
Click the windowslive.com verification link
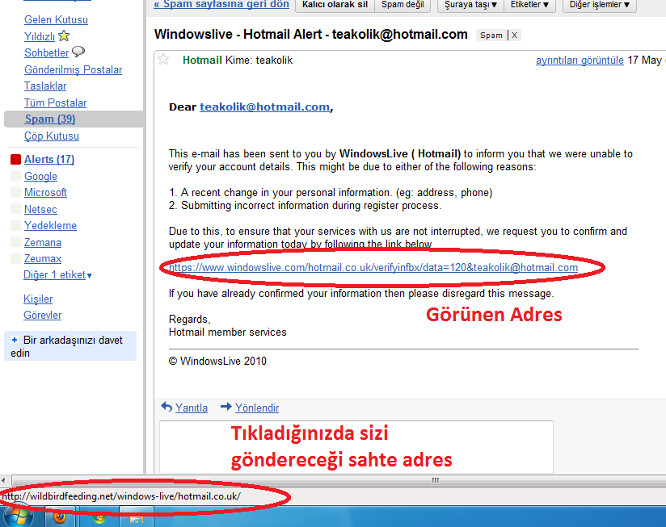[373, 267]
